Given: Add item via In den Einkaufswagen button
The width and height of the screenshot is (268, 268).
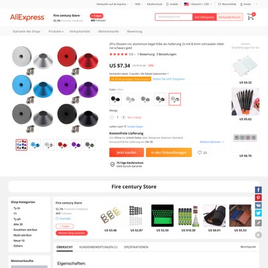Looking at the screenshot, I should [169, 153].
